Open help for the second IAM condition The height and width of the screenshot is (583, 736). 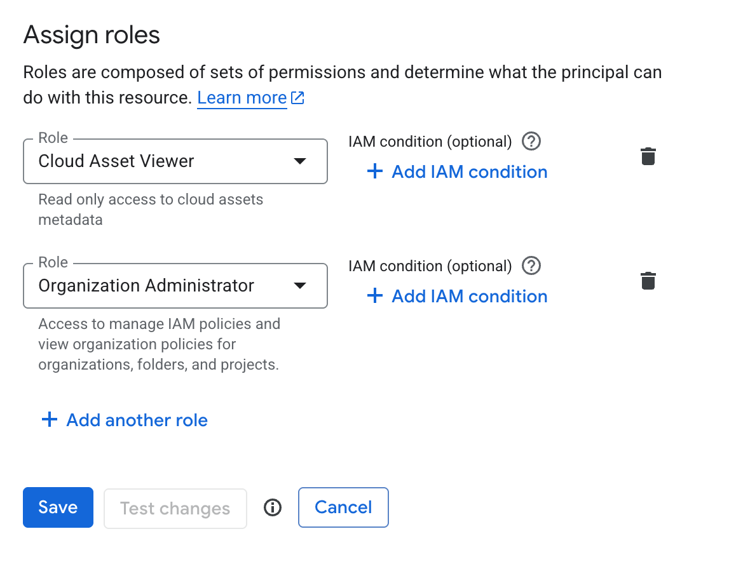point(531,265)
